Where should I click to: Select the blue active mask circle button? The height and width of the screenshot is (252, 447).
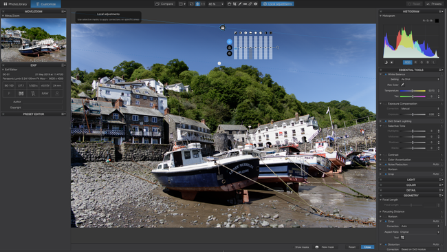229,42
